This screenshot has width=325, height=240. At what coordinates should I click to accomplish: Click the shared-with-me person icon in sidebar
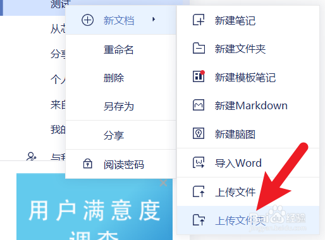coord(31,156)
